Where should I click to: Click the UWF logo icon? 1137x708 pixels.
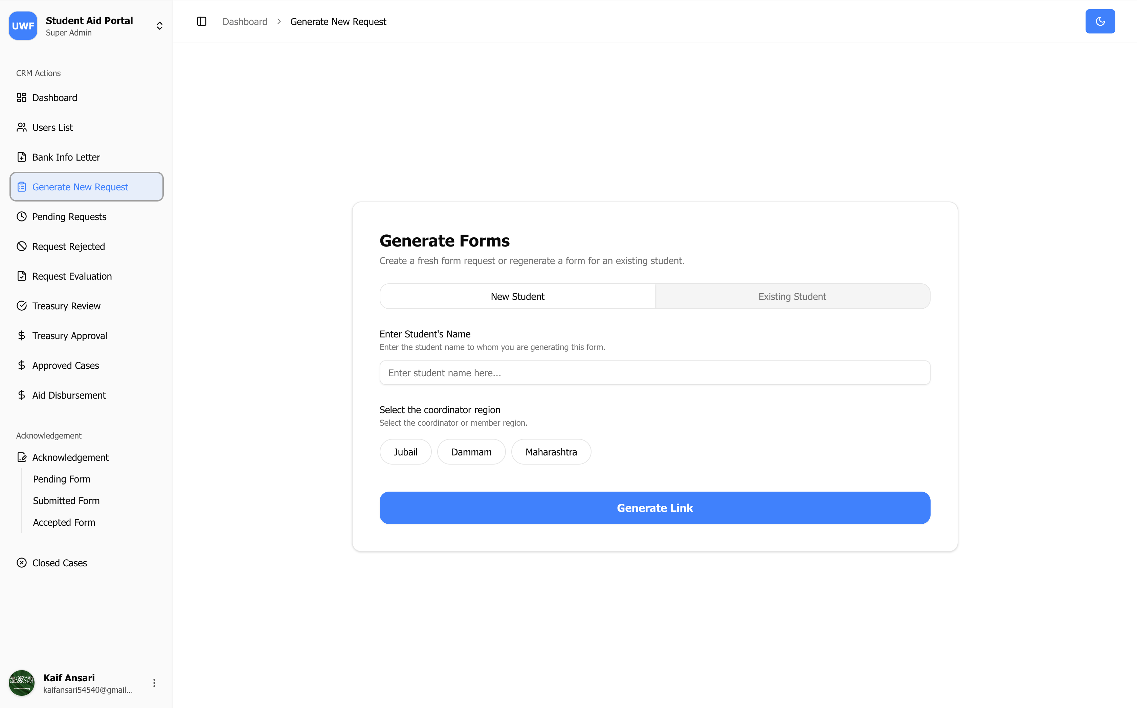23,26
